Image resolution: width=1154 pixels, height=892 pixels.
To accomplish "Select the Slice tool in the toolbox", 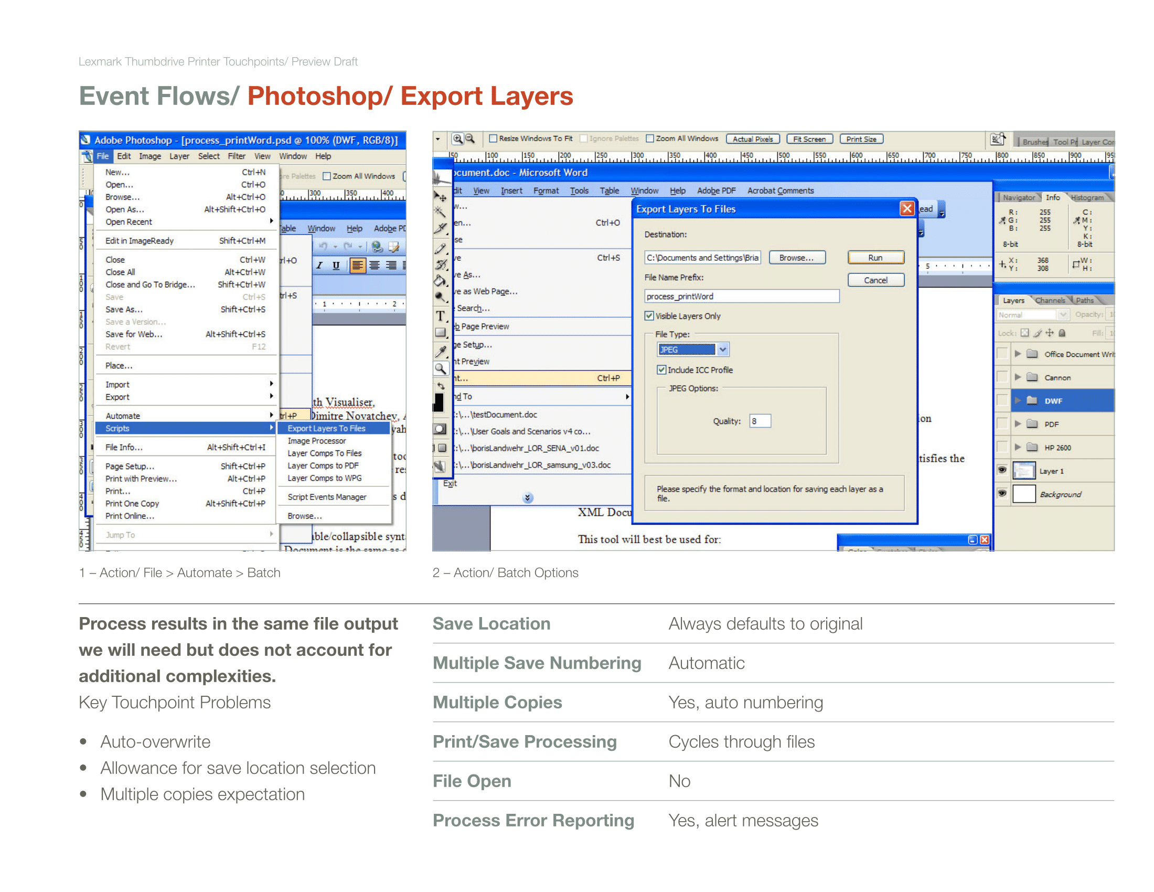I will click(440, 228).
